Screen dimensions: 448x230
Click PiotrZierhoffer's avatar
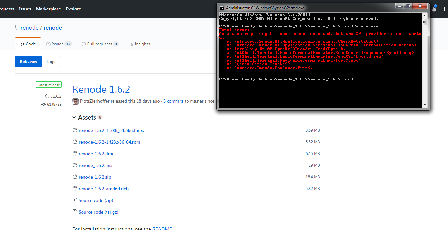click(x=76, y=101)
